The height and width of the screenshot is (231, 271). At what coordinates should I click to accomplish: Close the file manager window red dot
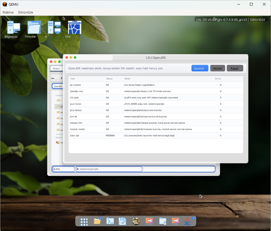point(51,62)
